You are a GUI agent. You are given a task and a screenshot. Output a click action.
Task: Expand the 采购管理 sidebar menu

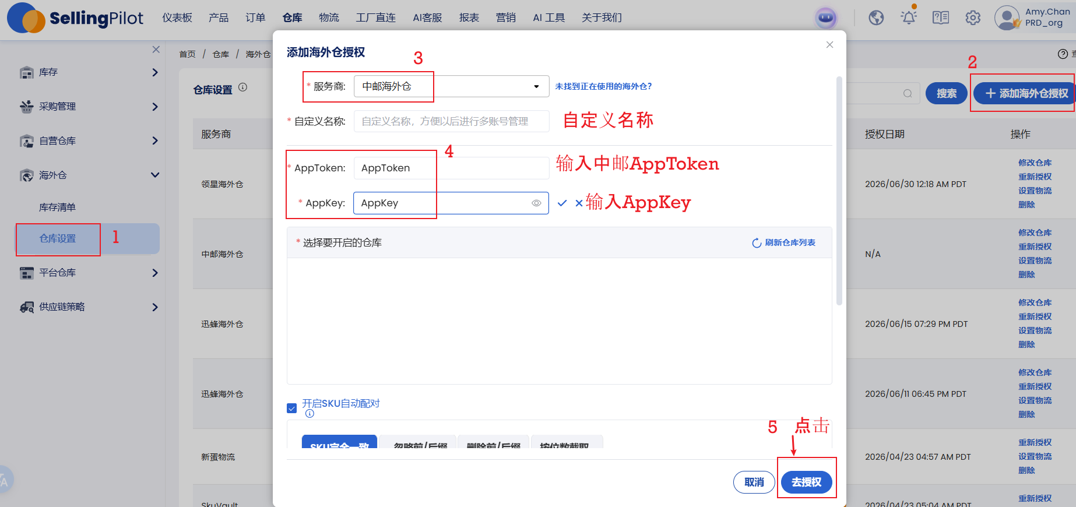pos(155,107)
